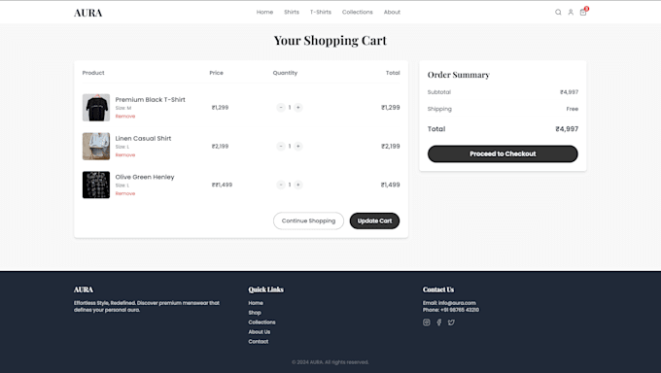661x373 pixels.
Task: Visit the Twitter icon in footer
Action: [451, 322]
